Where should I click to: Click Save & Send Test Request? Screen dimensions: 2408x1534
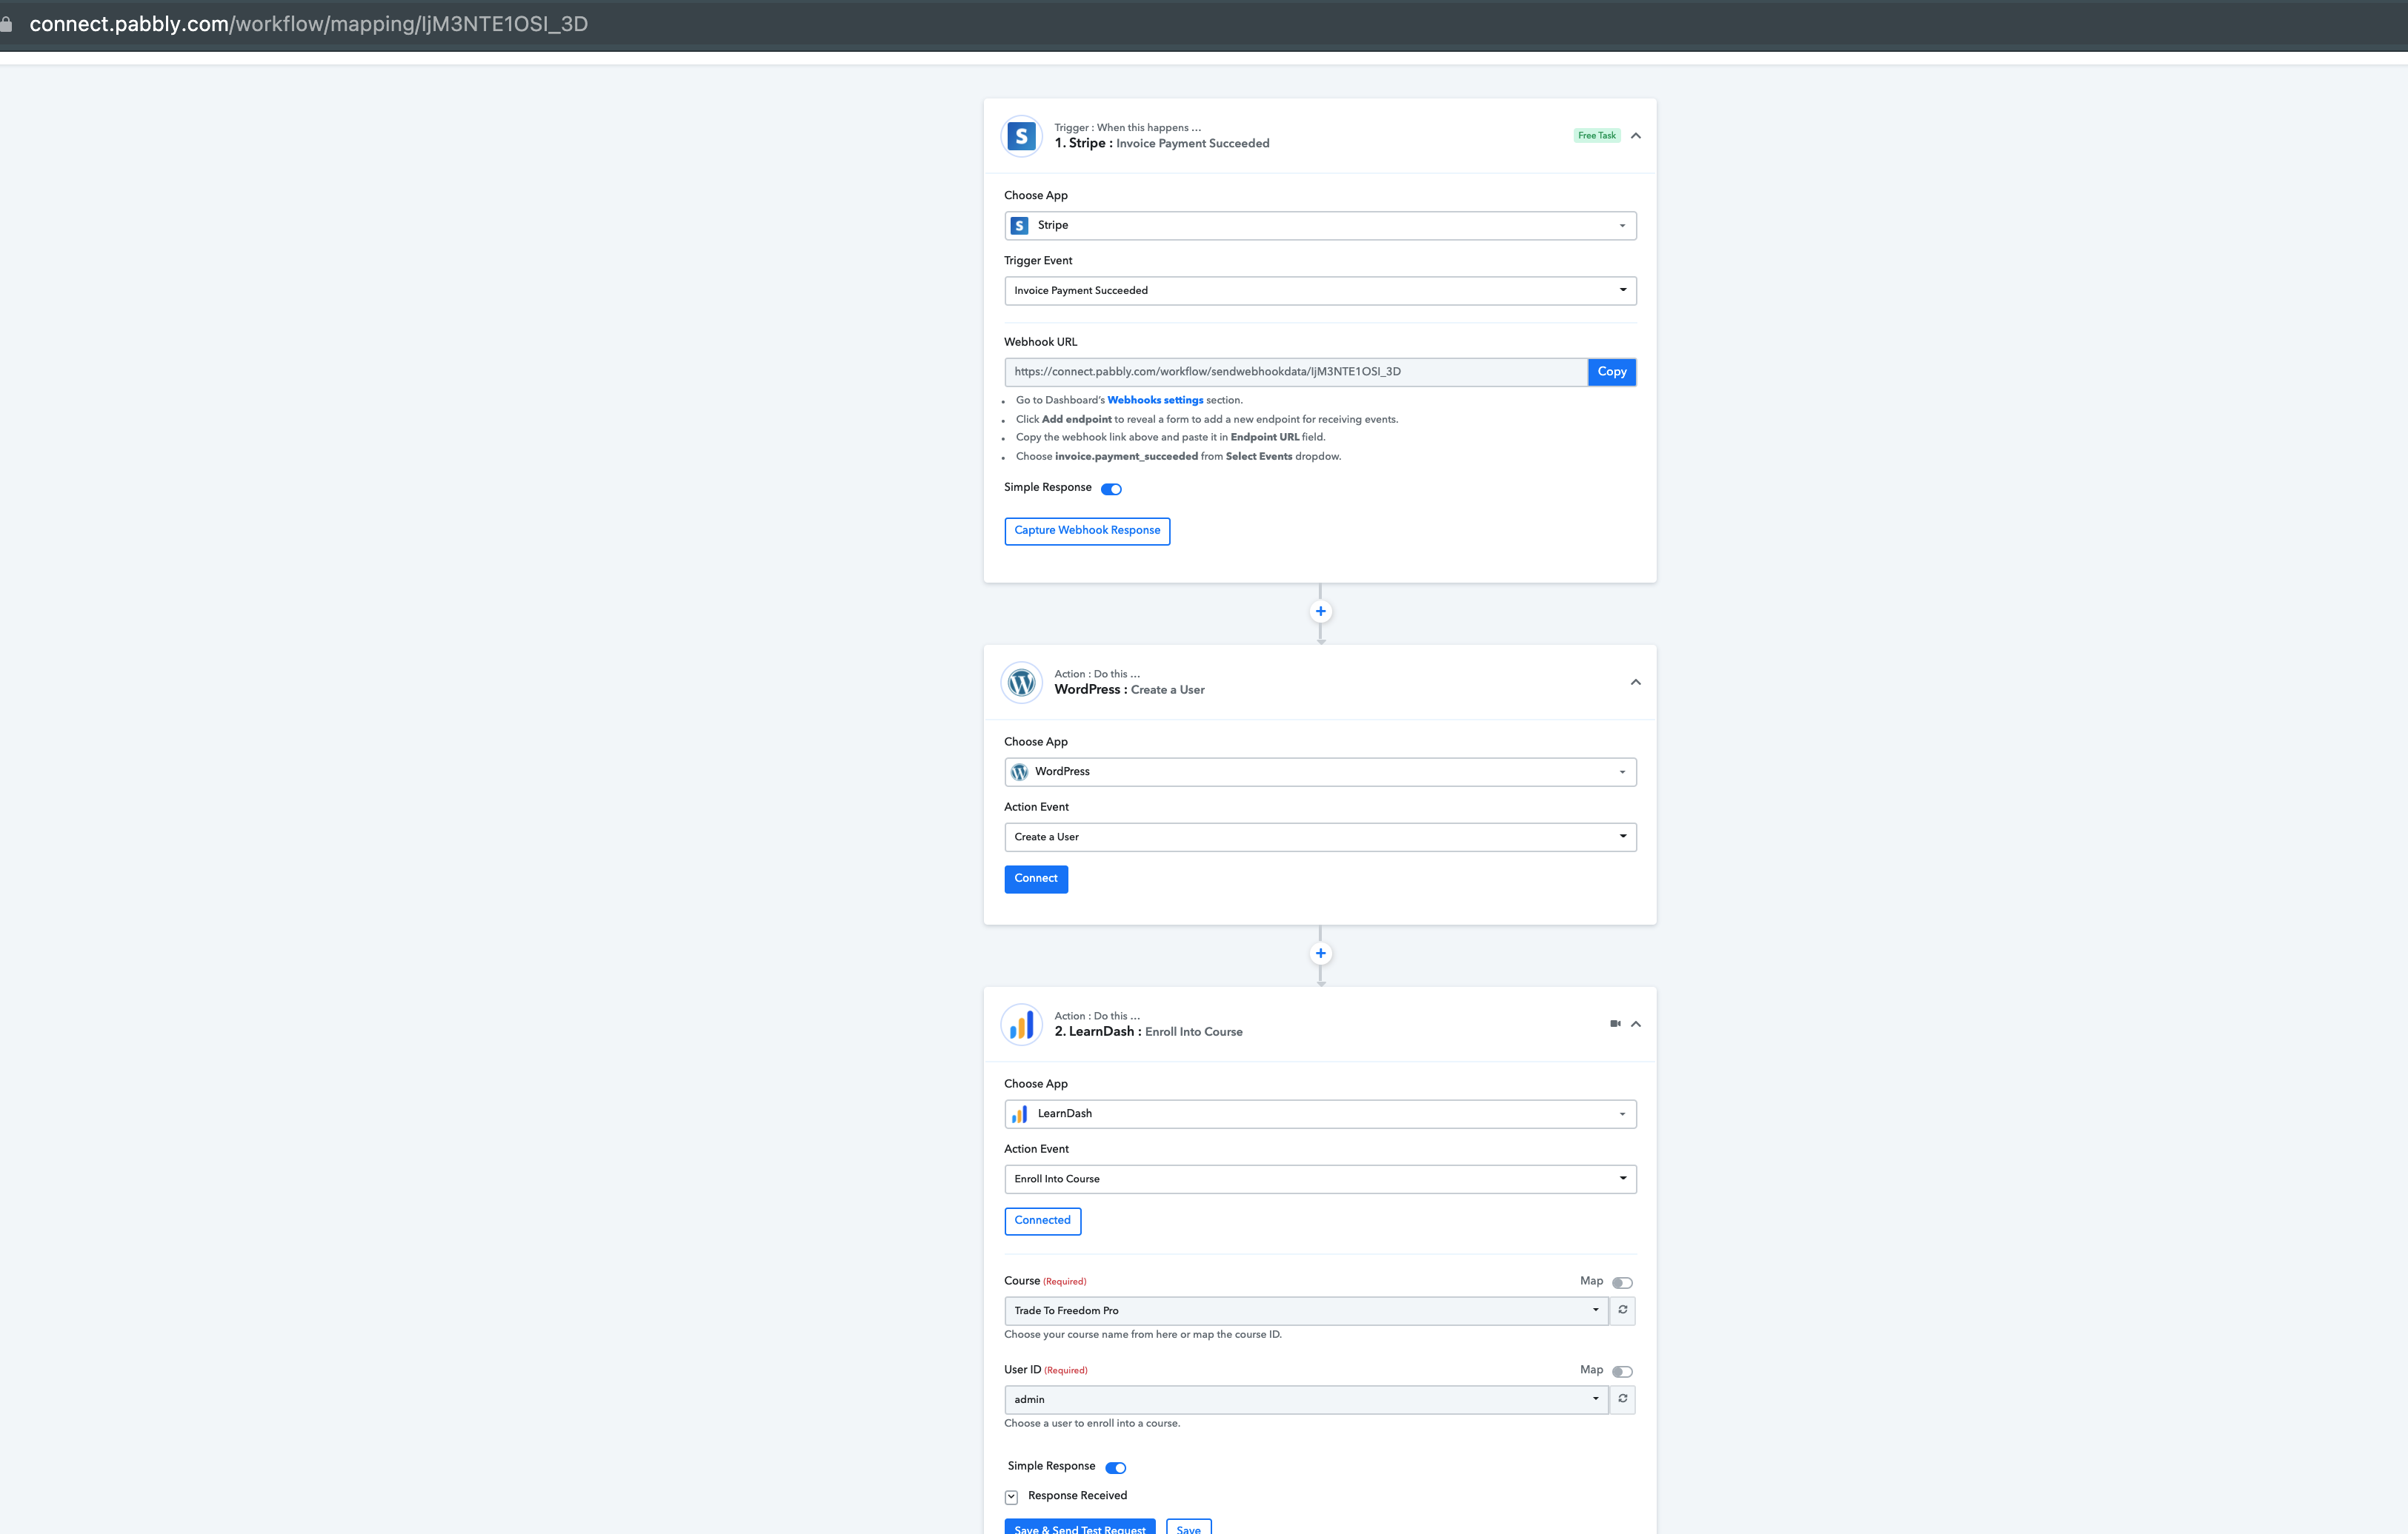[x=1080, y=1527]
